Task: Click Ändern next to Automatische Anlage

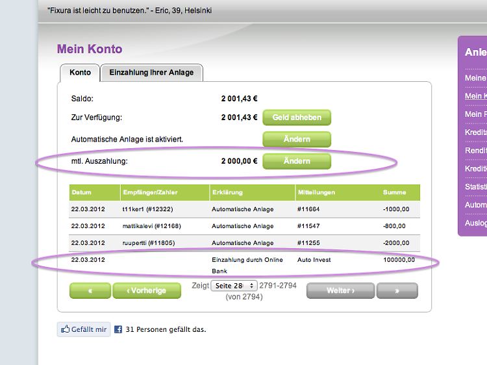Action: coord(297,139)
